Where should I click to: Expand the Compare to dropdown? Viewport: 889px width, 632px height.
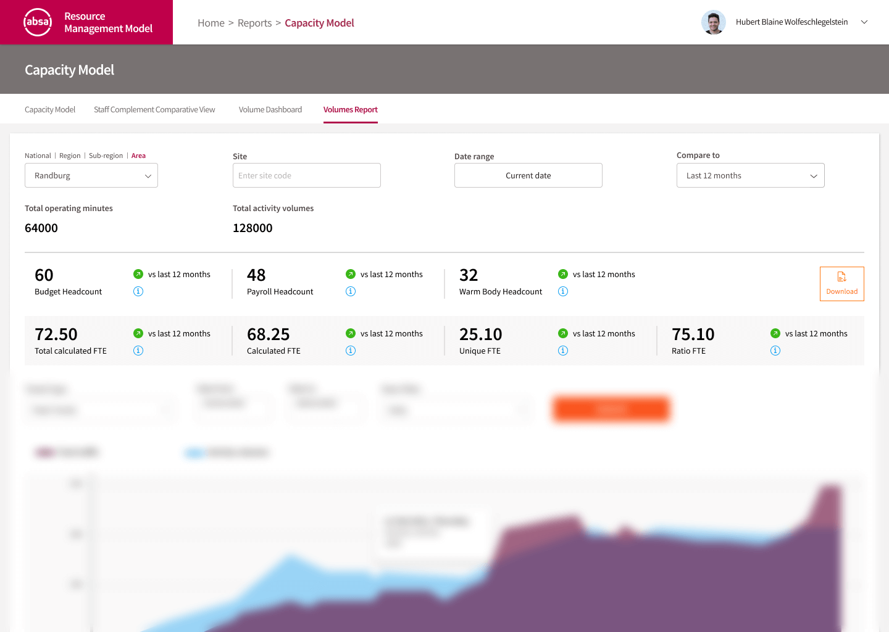coord(750,175)
